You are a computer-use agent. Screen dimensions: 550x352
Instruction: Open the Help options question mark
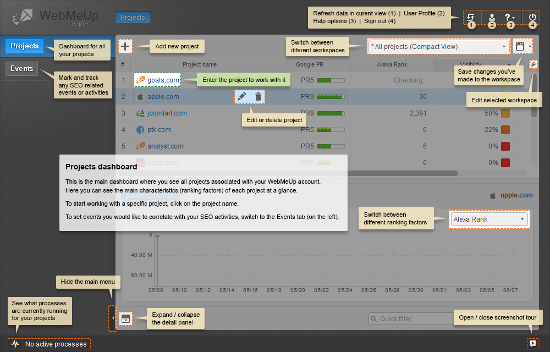point(509,17)
